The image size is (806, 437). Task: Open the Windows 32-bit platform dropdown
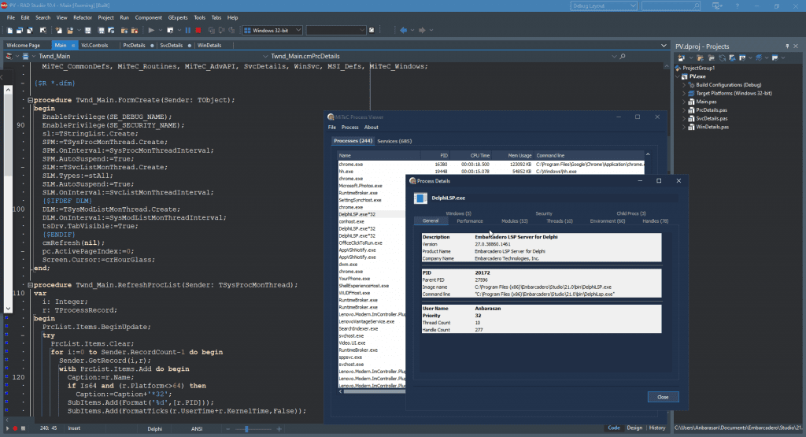(x=298, y=31)
